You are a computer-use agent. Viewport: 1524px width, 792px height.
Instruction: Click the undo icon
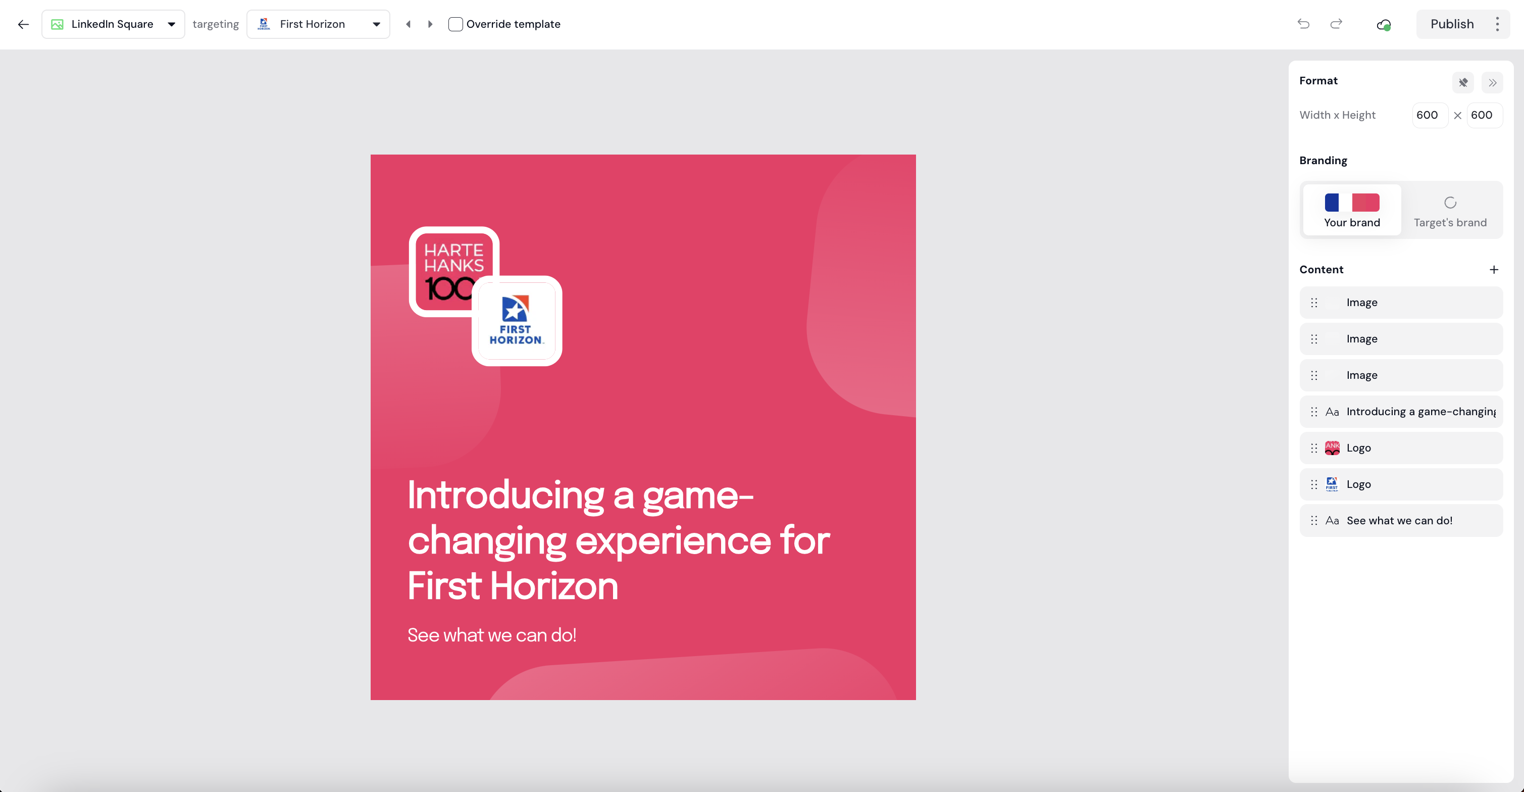click(1303, 24)
